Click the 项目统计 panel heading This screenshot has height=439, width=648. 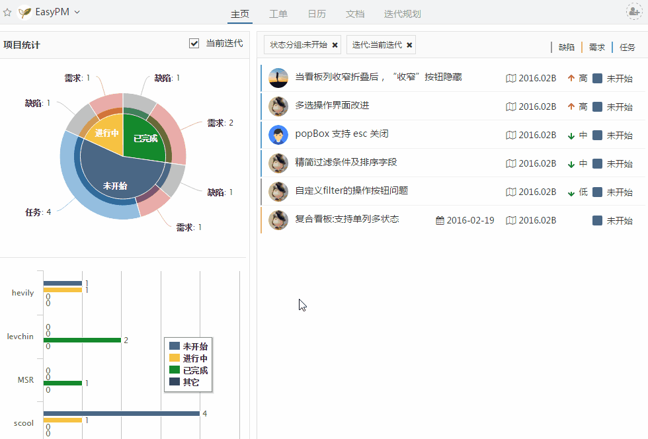point(21,45)
